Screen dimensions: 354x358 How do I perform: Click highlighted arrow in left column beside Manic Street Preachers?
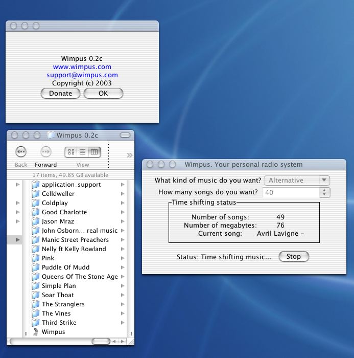coord(18,240)
